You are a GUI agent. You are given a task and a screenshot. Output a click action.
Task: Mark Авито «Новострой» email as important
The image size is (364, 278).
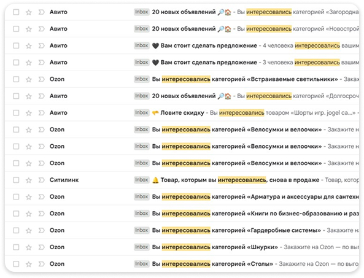41,29
